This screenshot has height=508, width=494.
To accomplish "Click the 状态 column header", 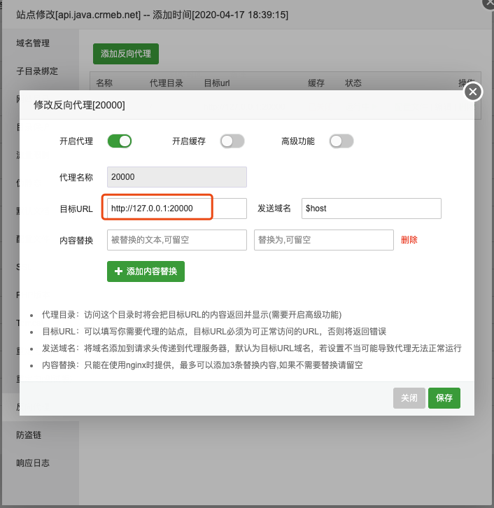I will 353,83.
